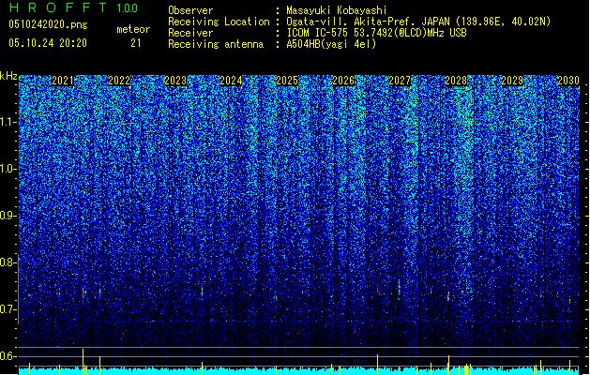Click the 'Receiving Location' label
Screen dimensions: 590x375
coord(219,22)
